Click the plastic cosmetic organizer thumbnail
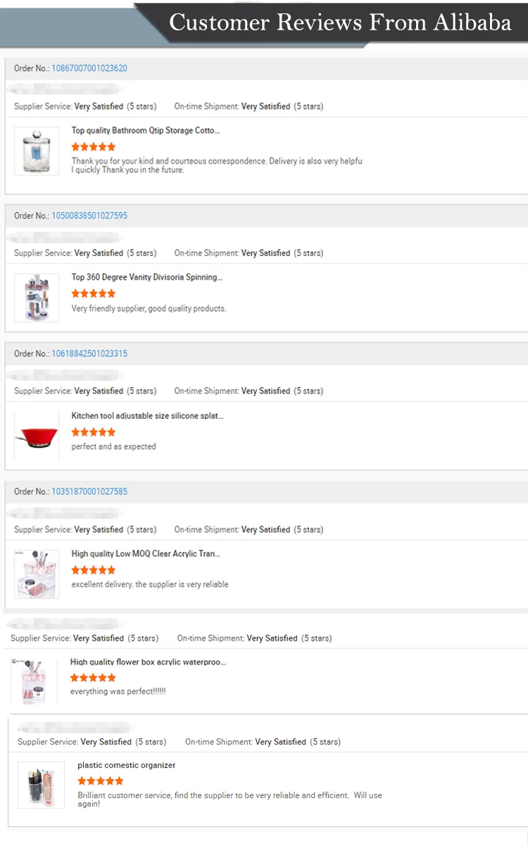 (41, 784)
